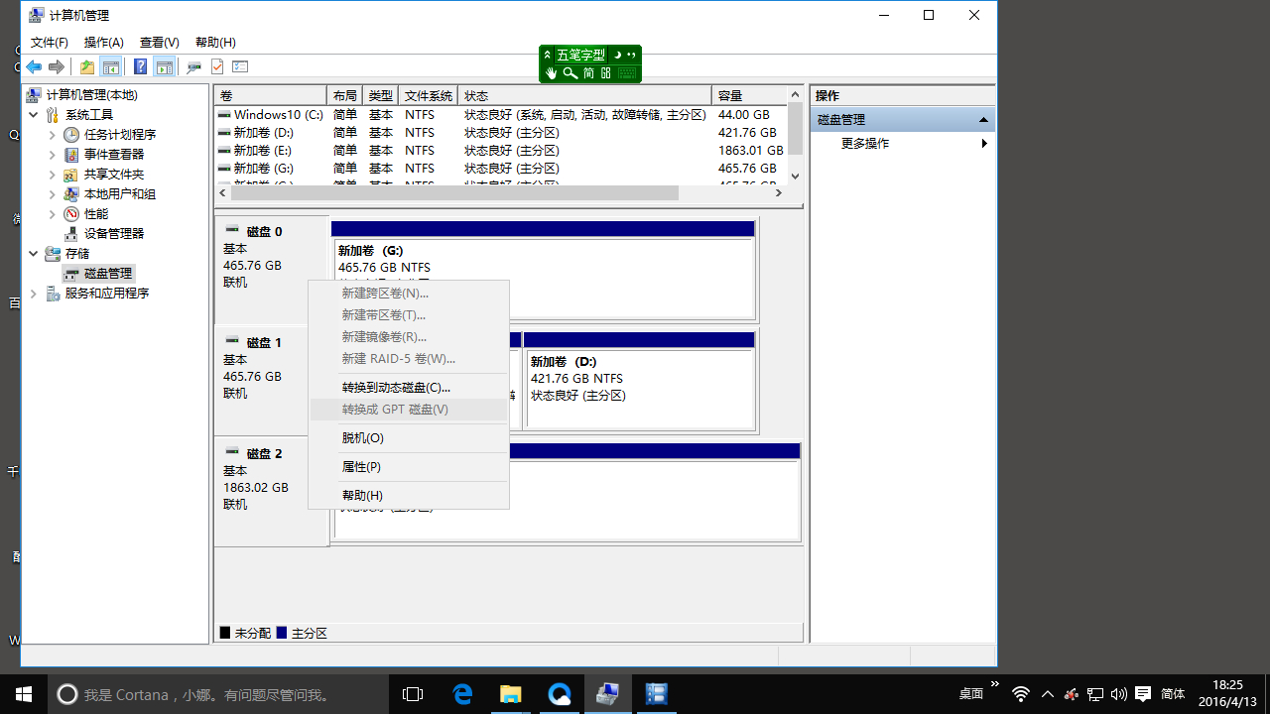Select 计算机管理(本地) root node
The width and height of the screenshot is (1270, 714).
pyautogui.click(x=92, y=95)
